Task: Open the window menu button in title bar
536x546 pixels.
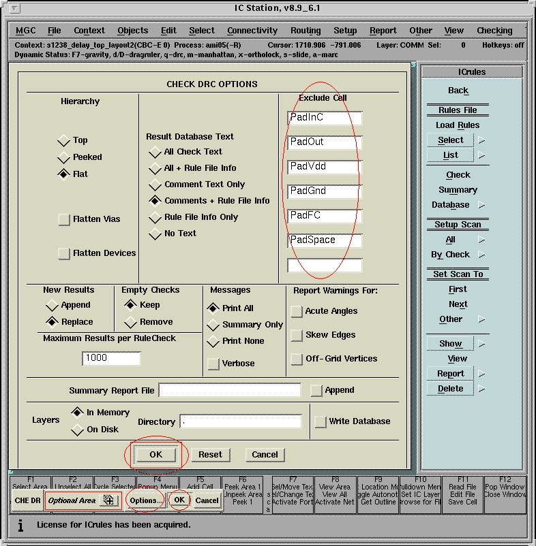Action: coord(16,9)
